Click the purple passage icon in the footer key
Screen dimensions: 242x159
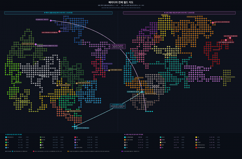(122, 151)
